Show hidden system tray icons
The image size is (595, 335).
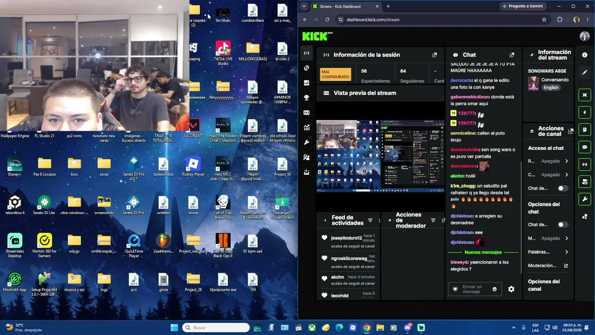[x=514, y=328]
